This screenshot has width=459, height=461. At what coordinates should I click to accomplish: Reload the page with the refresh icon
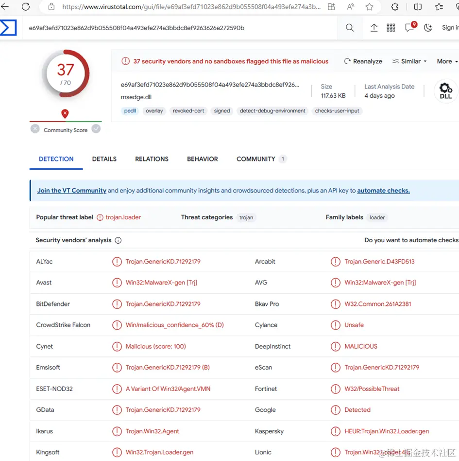click(x=26, y=6)
